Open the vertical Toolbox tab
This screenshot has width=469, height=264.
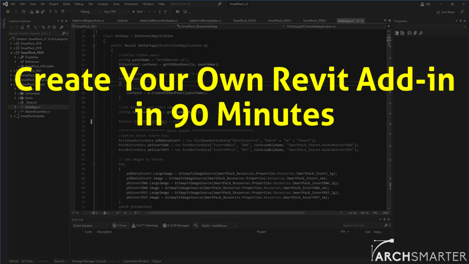coord(3,23)
